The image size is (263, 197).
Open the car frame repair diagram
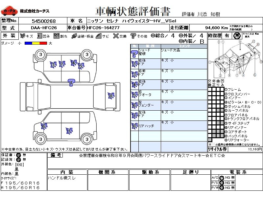coord(235,59)
